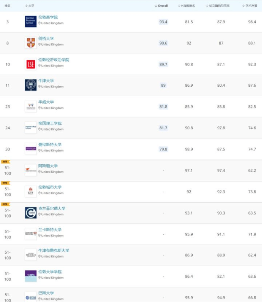Sort by 论文篇均引用率 column header

[218, 6]
